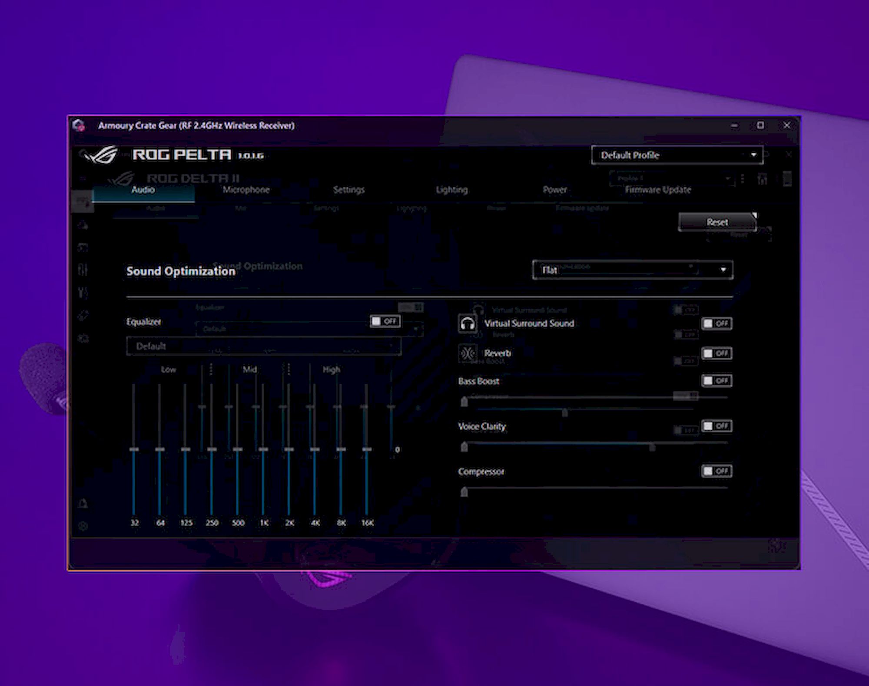Switch to the Audio tab
This screenshot has height=686, width=869.
[x=143, y=190]
